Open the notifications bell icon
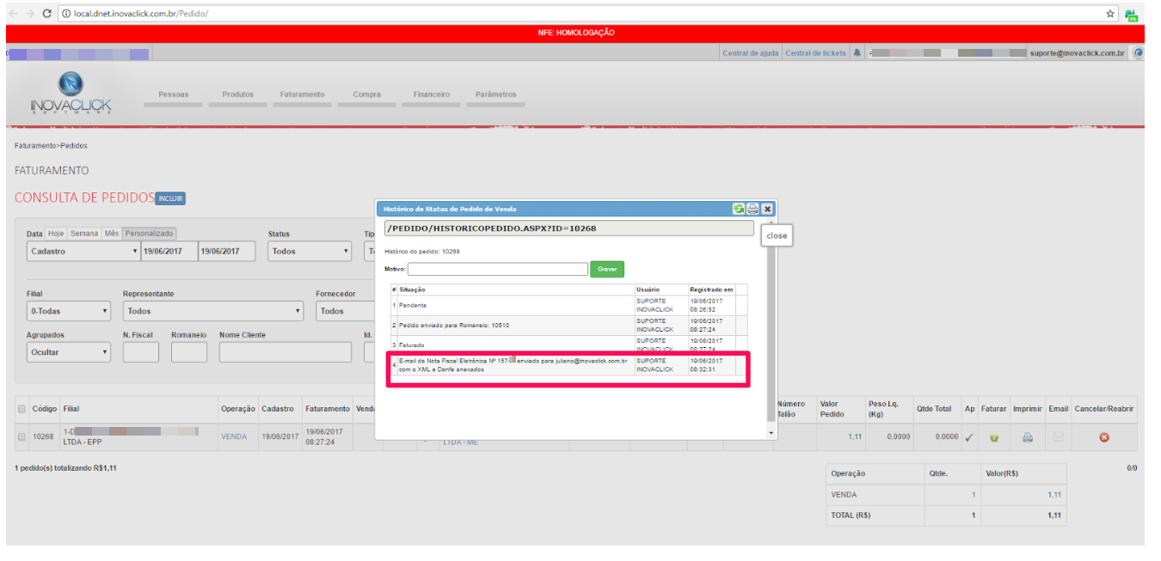Viewport: 1161px width, 561px height. click(857, 53)
